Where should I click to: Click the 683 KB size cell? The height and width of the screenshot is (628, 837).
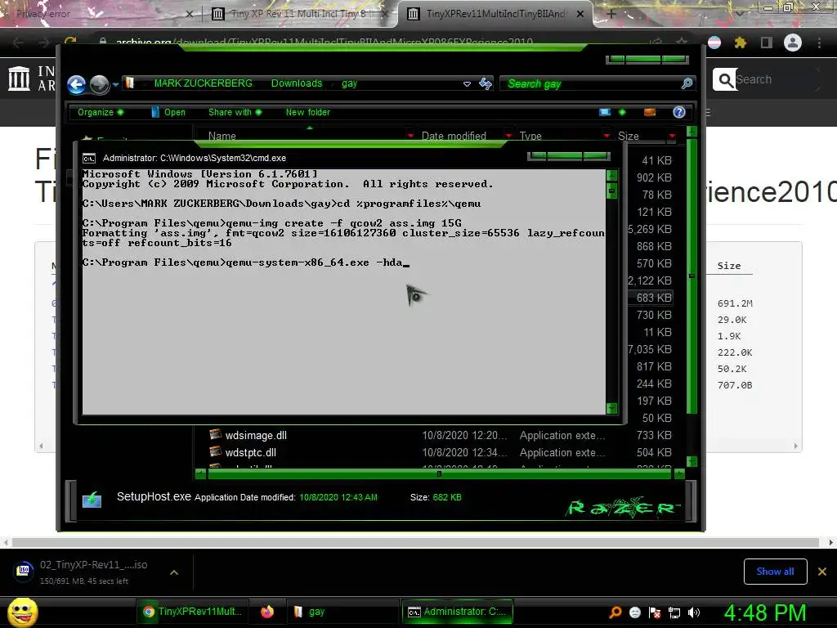click(x=653, y=298)
